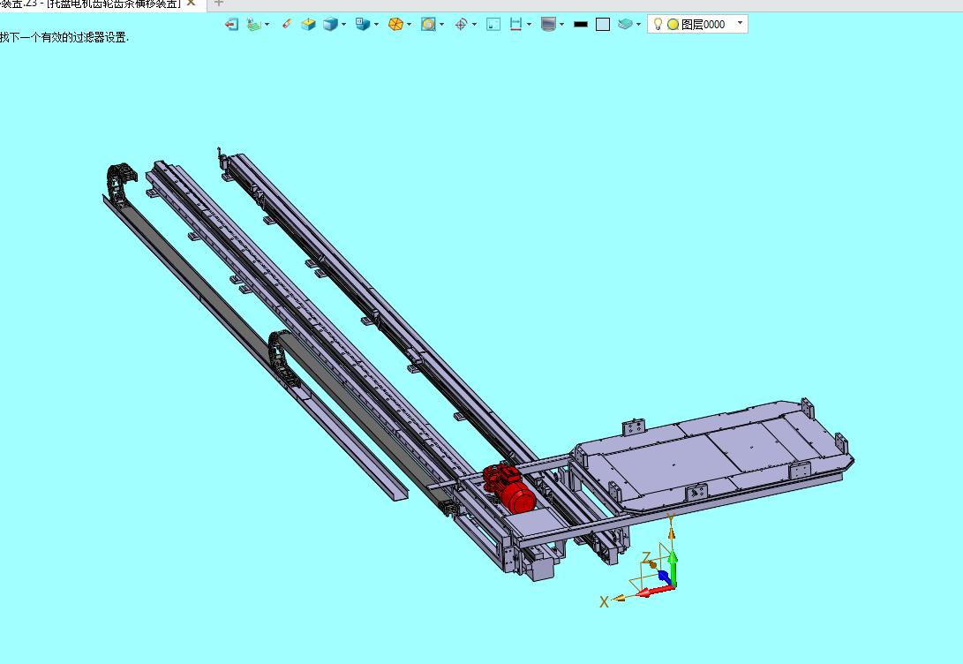This screenshot has height=664, width=963.
Task: Expand the layers manager dropdown arrow
Action: 639,25
